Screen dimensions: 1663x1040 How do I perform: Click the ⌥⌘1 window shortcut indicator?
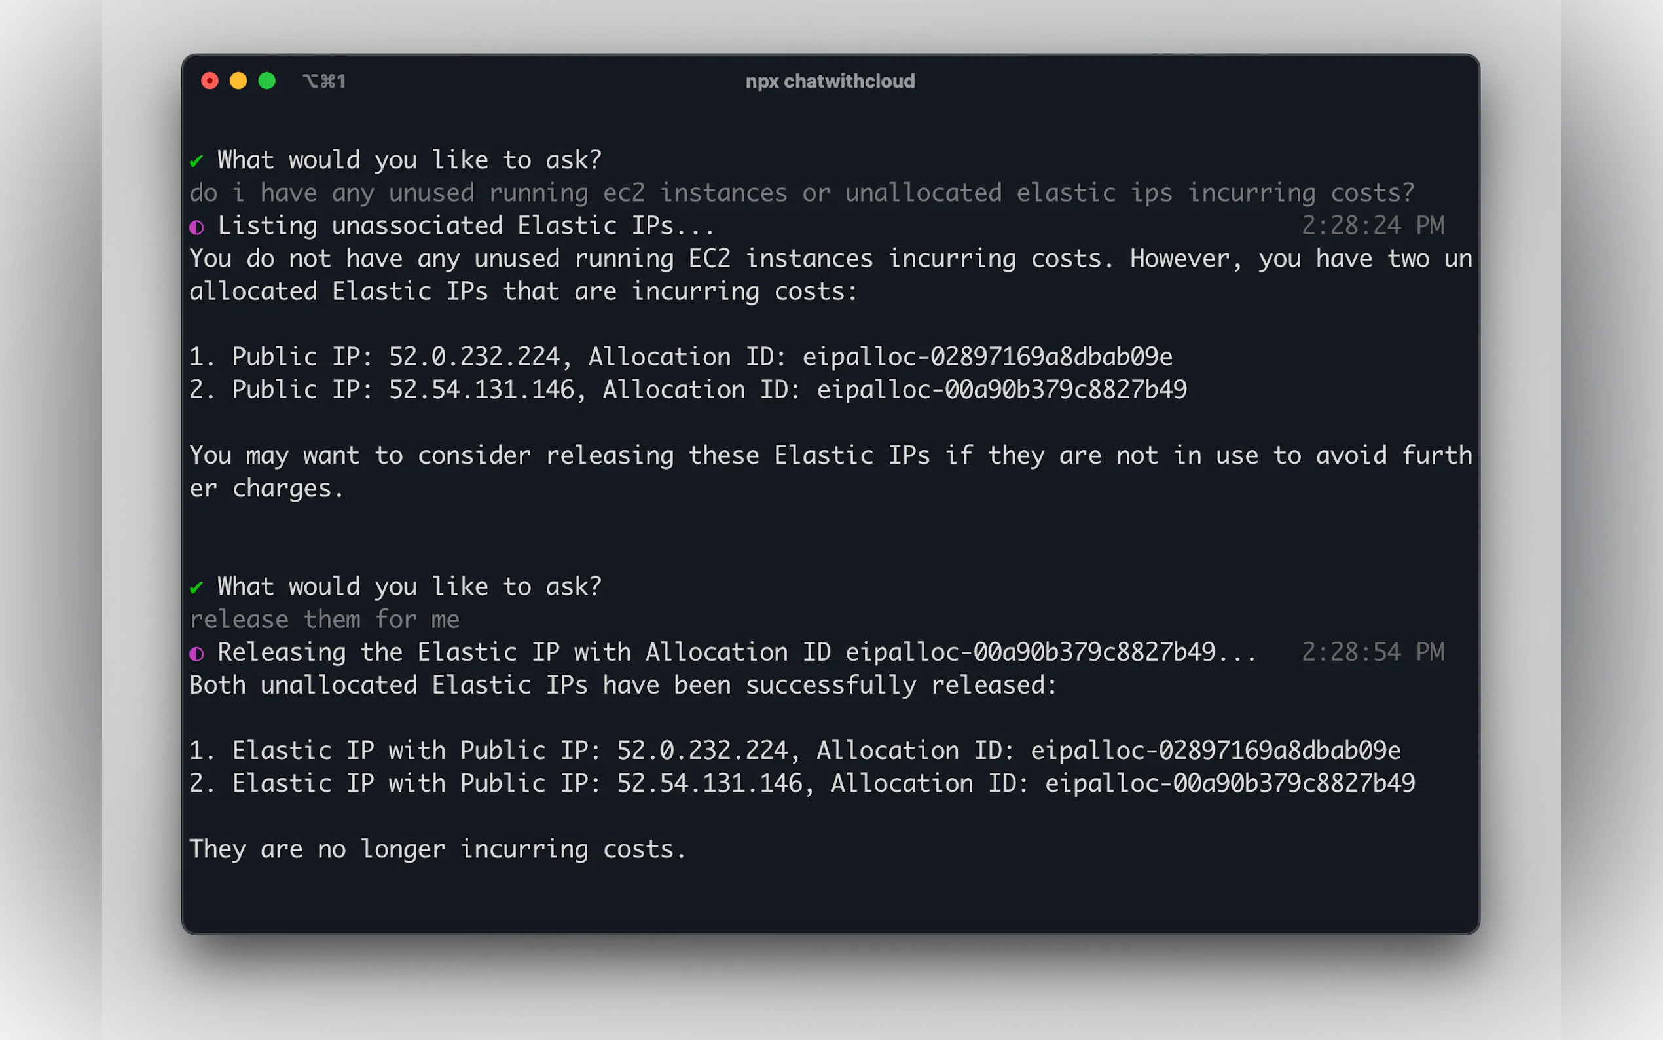(325, 82)
